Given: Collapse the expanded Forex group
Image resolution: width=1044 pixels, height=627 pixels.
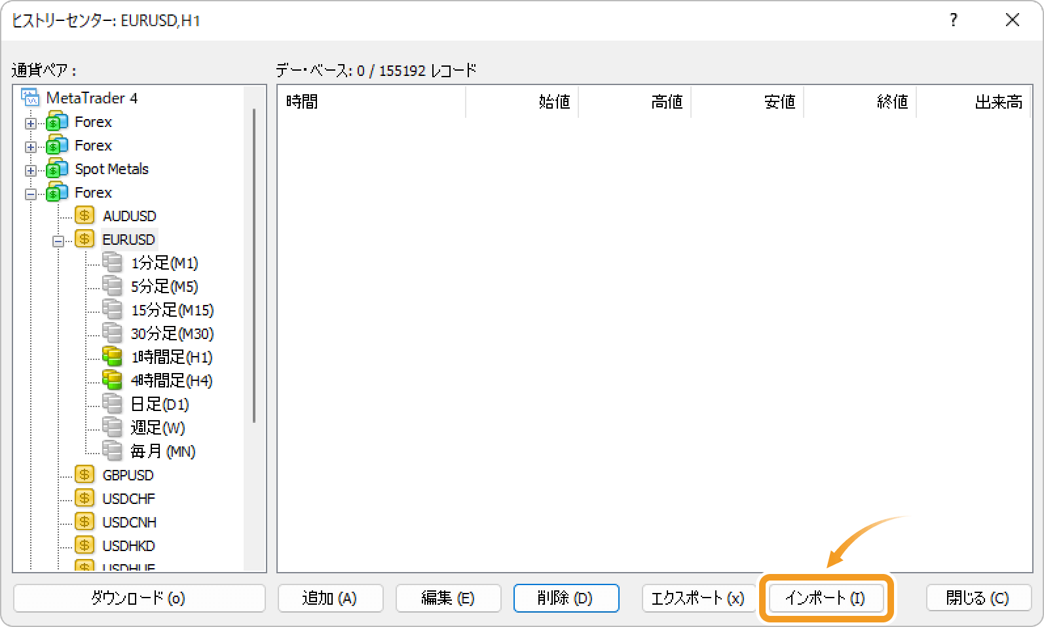Looking at the screenshot, I should [x=30, y=194].
